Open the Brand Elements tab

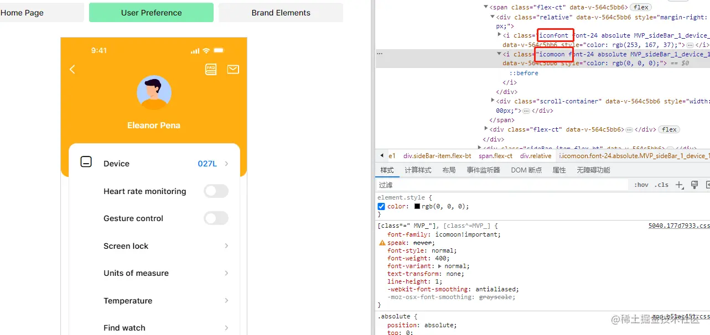point(281,13)
